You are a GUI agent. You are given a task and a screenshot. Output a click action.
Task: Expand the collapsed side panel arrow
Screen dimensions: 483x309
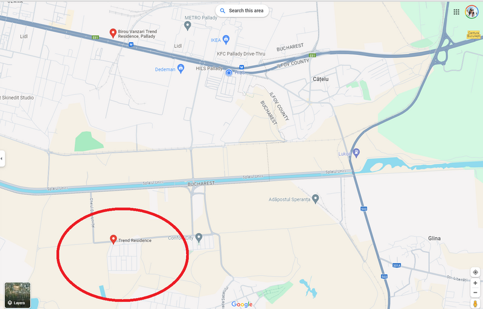click(2, 159)
